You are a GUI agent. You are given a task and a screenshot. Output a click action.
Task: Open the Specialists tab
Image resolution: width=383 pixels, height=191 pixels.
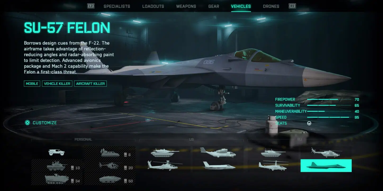point(117,6)
